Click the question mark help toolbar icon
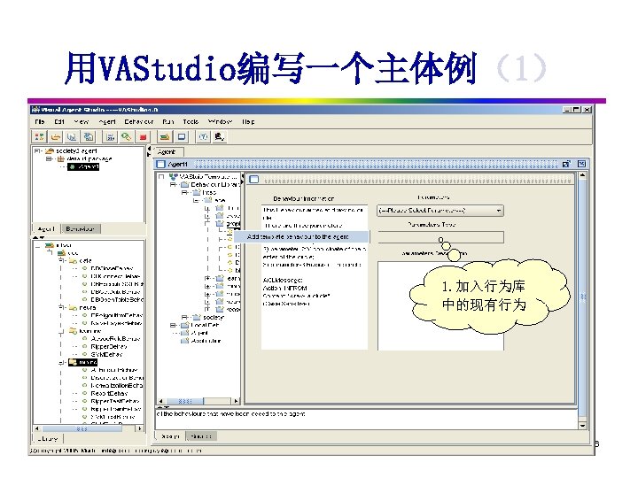This screenshot has width=638, height=478. pos(203,137)
